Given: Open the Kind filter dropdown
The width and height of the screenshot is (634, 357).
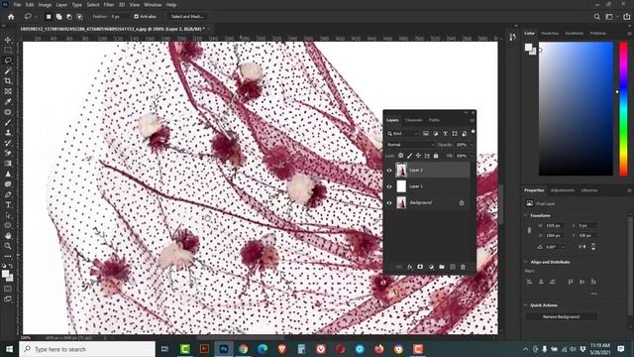Looking at the screenshot, I should (x=402, y=134).
